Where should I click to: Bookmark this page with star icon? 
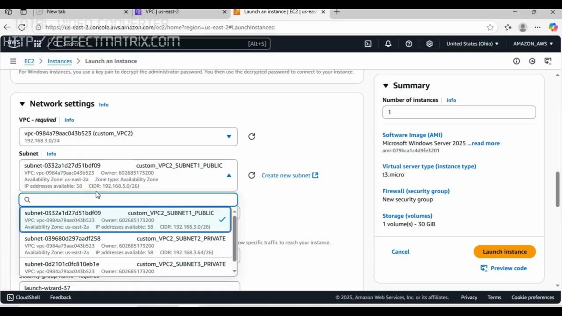pyautogui.click(x=490, y=27)
